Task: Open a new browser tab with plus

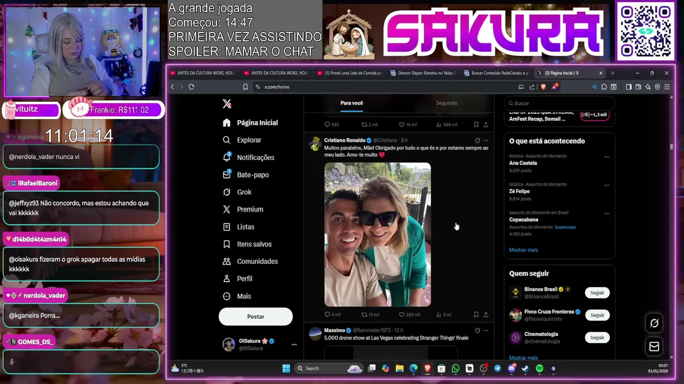Action: click(612, 73)
